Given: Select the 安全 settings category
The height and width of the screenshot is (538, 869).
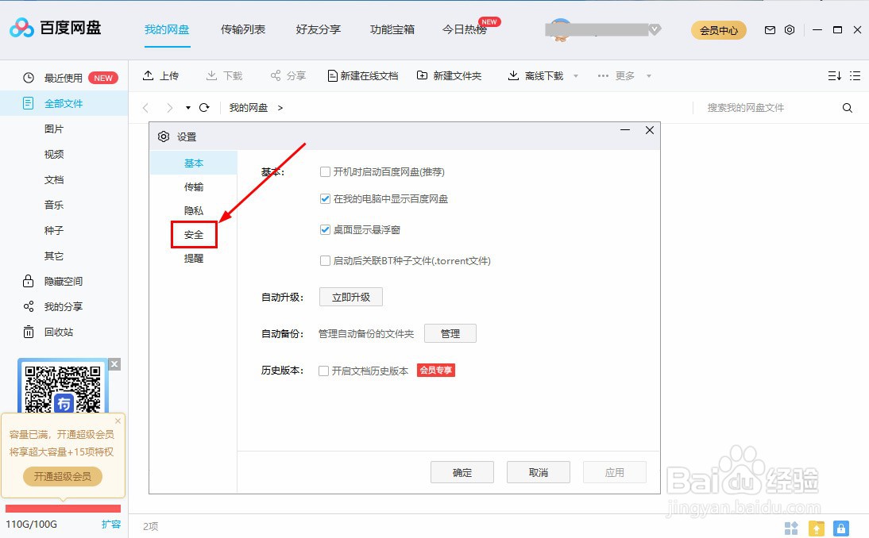Looking at the screenshot, I should point(193,235).
